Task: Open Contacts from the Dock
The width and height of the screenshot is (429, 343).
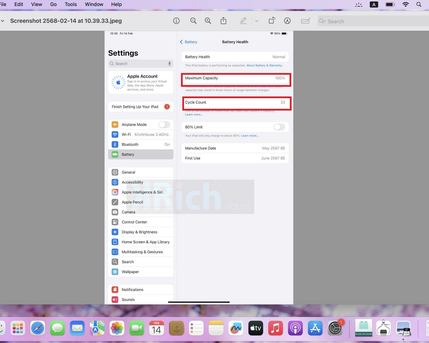Action: click(176, 328)
